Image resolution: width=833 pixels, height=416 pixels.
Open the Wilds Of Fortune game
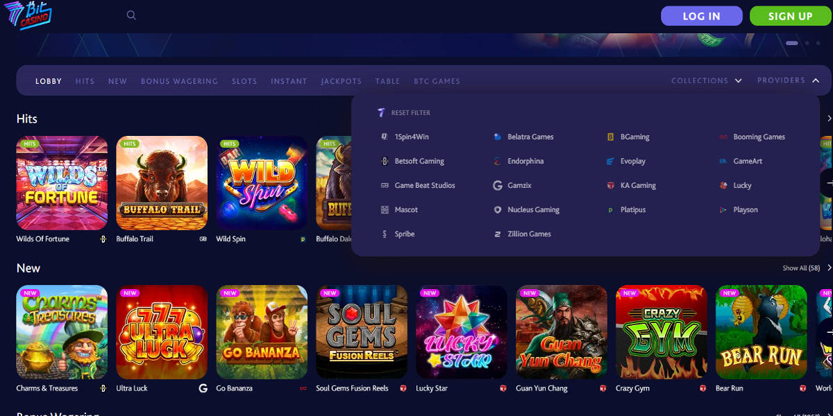point(62,183)
